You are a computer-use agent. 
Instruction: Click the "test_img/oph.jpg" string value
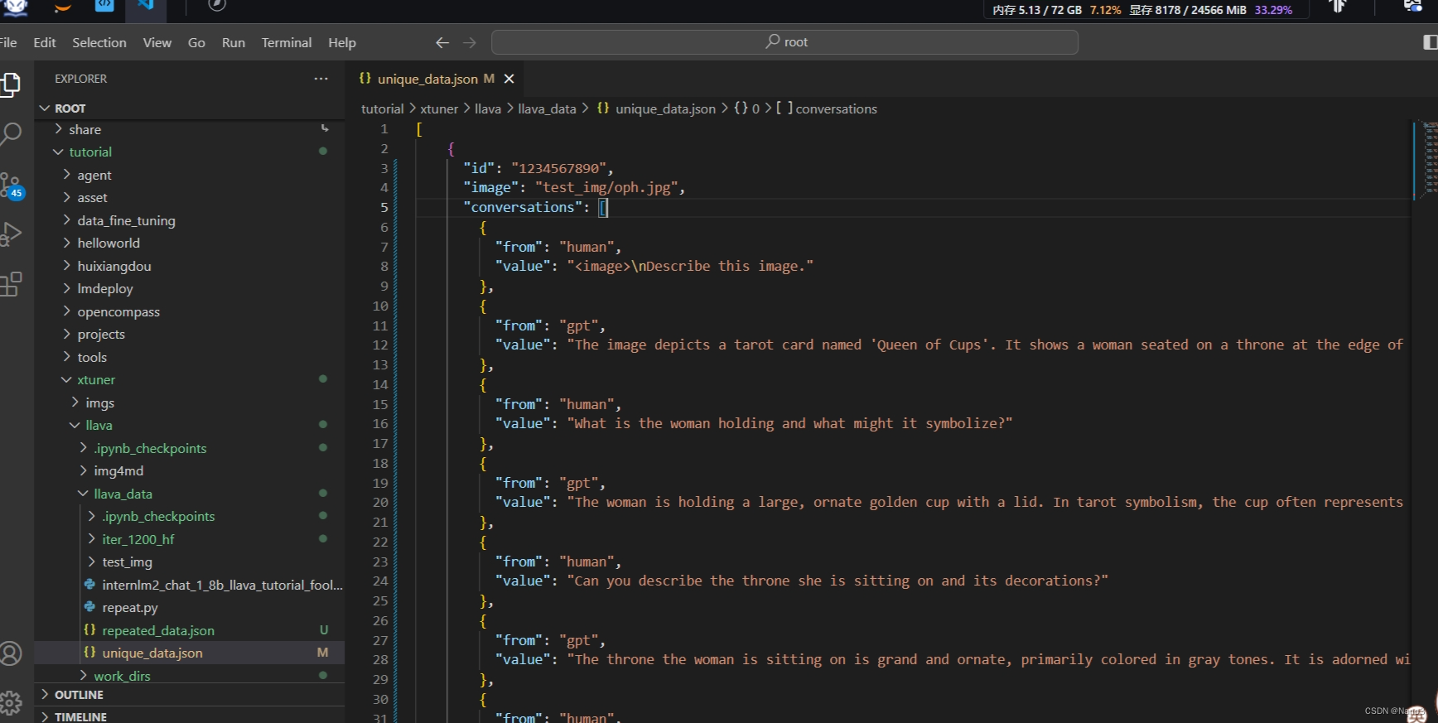point(606,187)
